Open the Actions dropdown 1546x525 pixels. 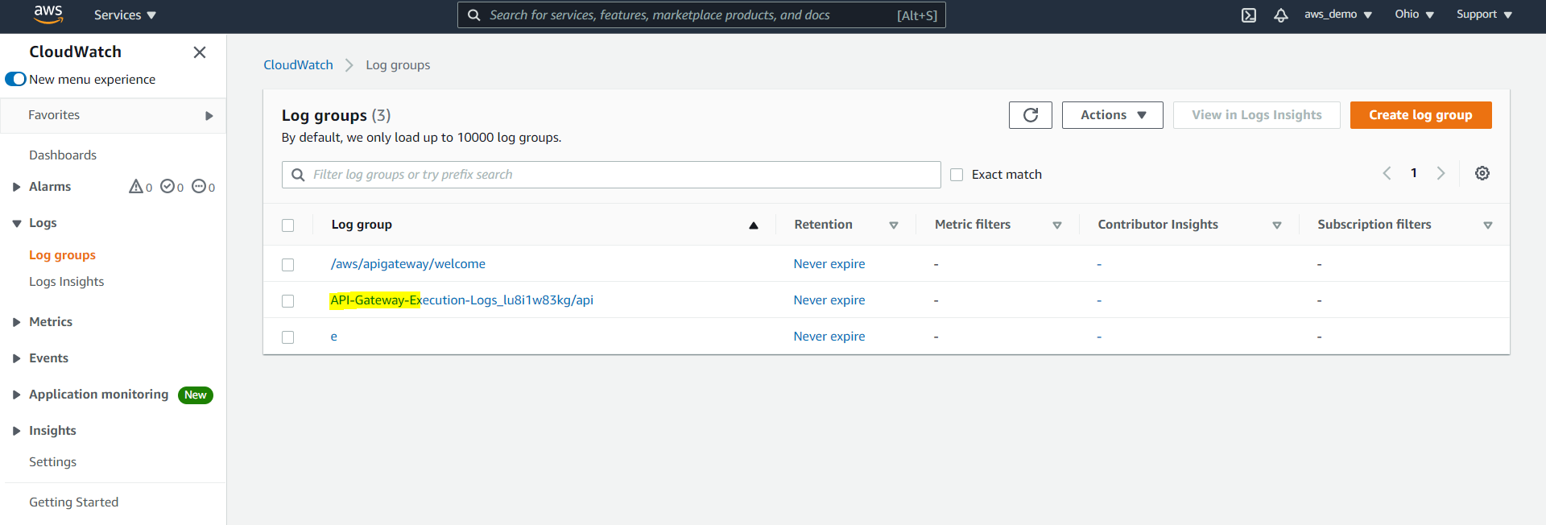(x=1113, y=115)
